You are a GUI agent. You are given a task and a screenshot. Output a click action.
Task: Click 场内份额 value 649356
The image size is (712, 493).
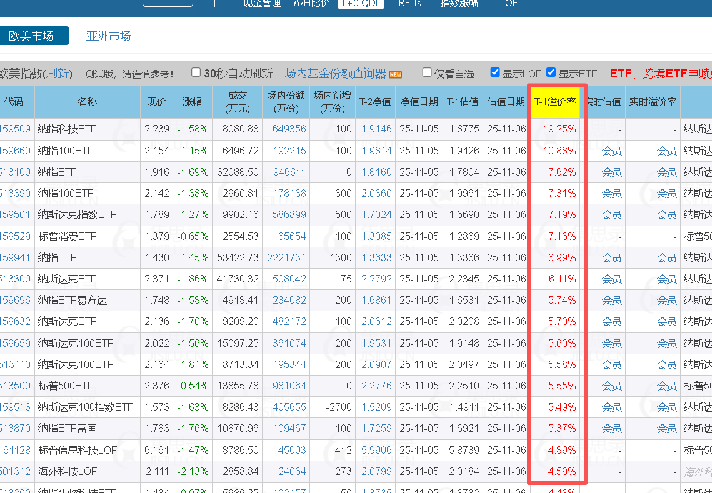[x=289, y=129]
